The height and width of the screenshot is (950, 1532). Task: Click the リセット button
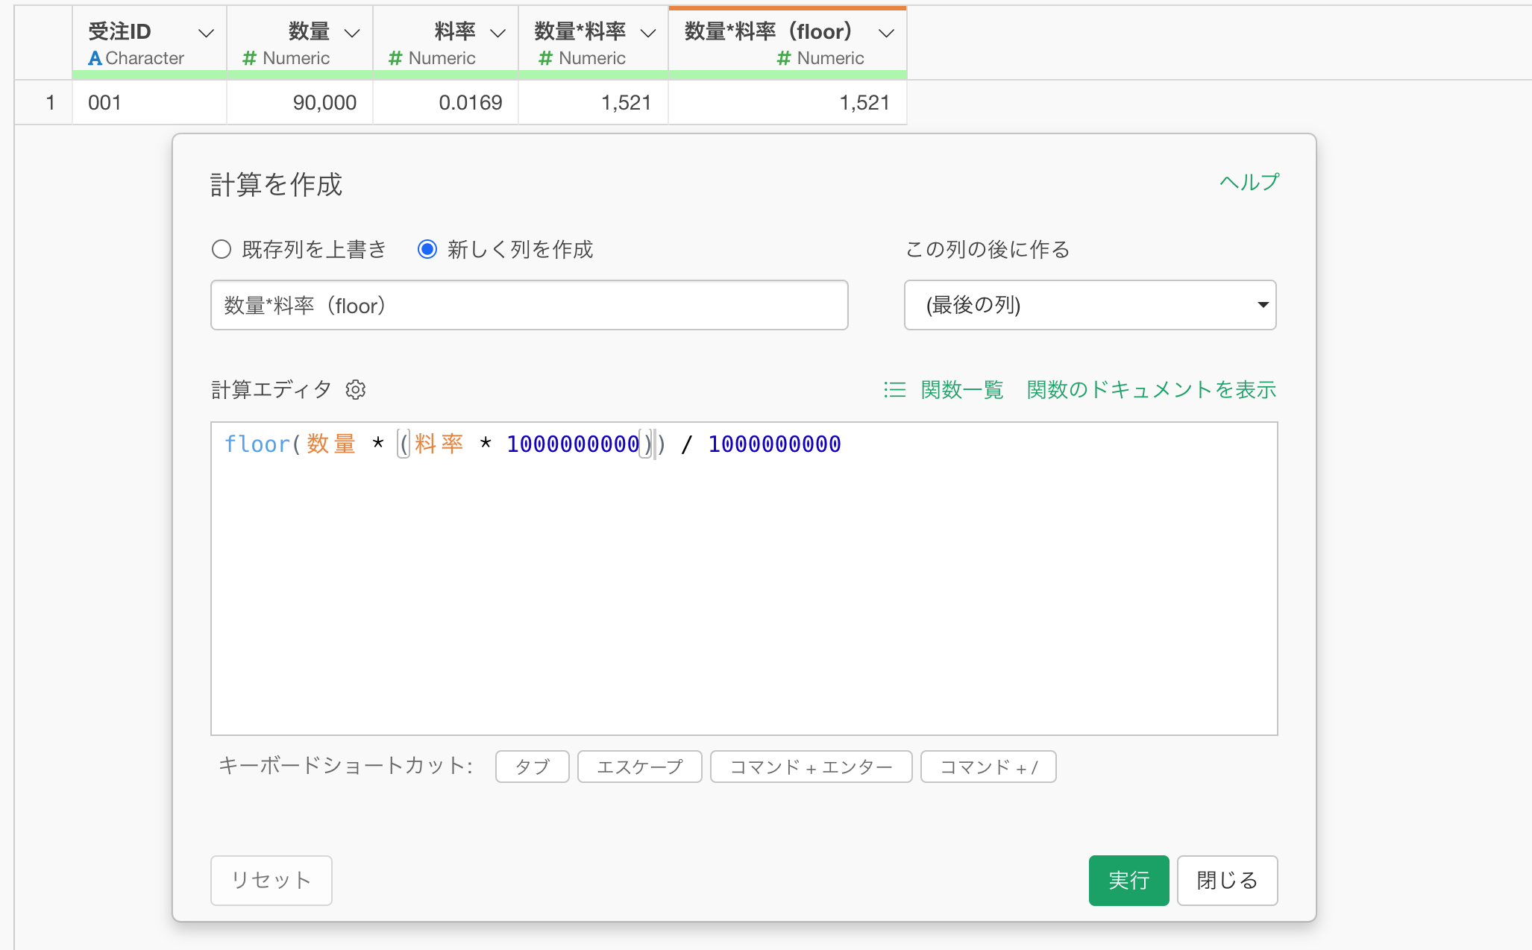(x=271, y=881)
